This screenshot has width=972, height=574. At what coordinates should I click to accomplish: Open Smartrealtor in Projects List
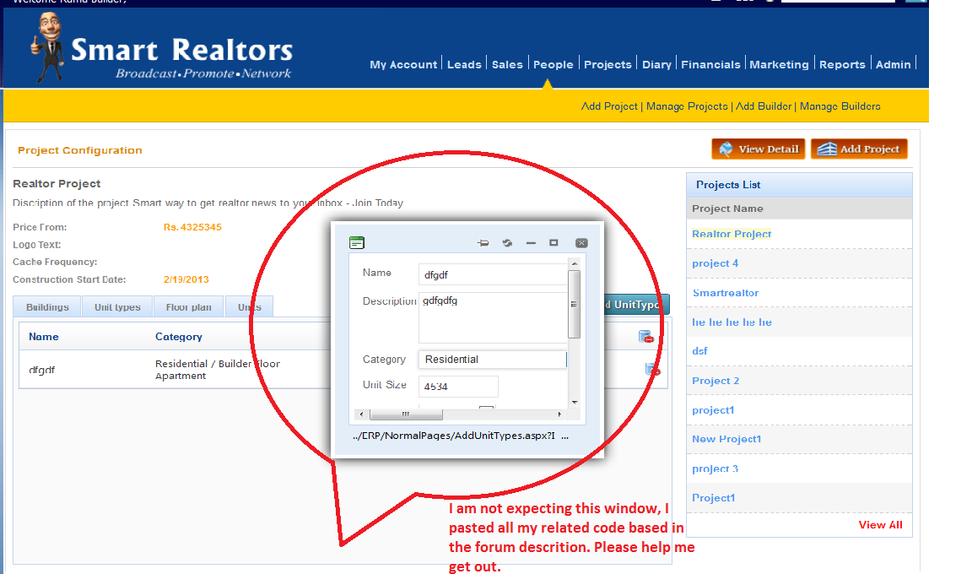click(x=726, y=293)
